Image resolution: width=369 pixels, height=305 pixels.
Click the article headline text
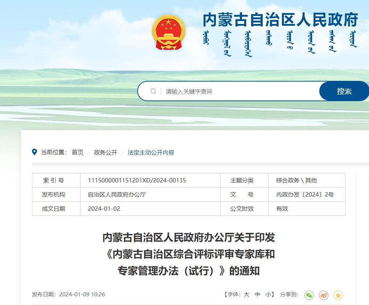point(189,254)
